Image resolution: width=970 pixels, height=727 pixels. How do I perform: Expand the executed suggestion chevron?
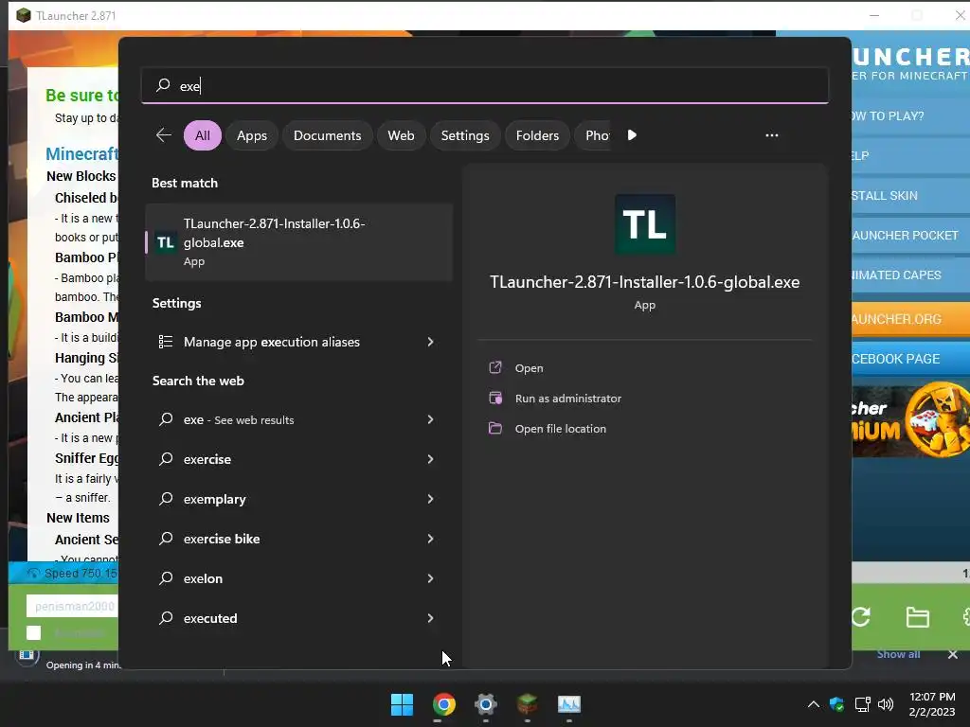click(431, 618)
